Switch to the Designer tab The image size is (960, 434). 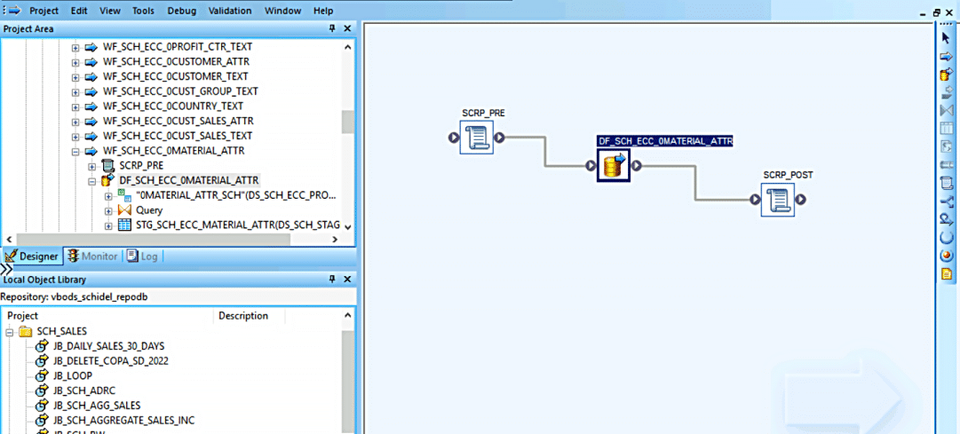(32, 256)
